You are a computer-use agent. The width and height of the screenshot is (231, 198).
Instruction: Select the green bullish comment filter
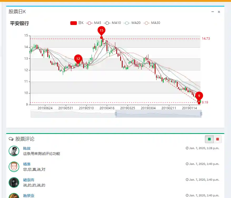click(209, 139)
